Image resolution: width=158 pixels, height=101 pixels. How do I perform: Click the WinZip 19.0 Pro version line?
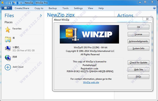click(91, 47)
